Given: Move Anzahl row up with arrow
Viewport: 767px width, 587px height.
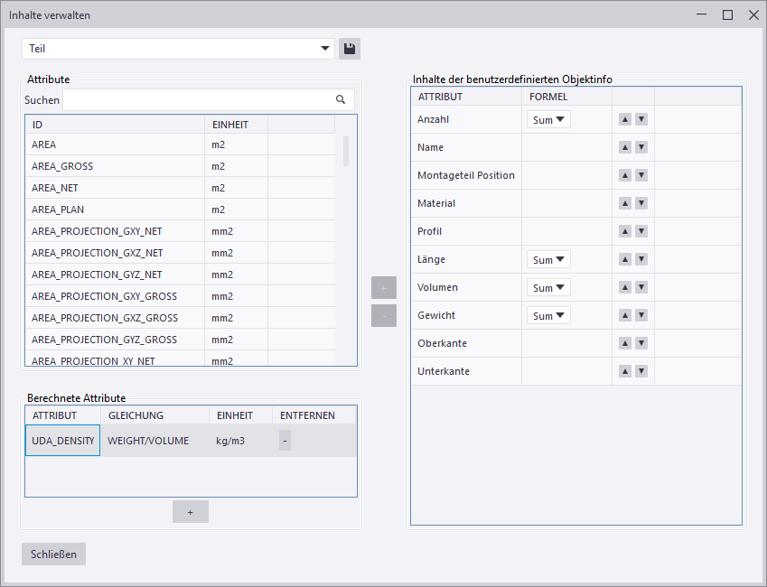Looking at the screenshot, I should point(624,119).
